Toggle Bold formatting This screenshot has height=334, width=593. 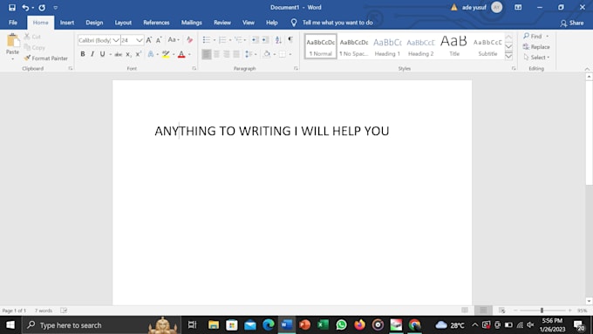[83, 54]
